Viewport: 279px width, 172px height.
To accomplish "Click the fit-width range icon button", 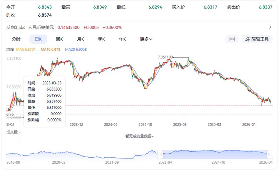I will click(232, 39).
